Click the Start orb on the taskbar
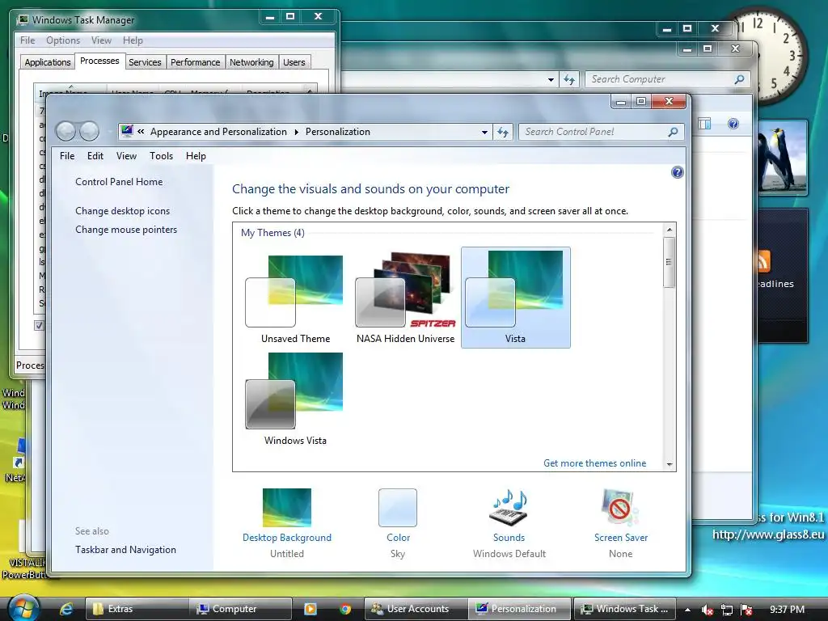The height and width of the screenshot is (621, 828). click(23, 608)
